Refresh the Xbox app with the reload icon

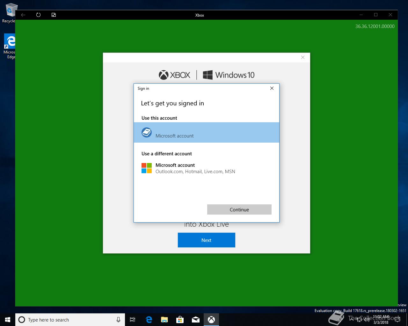coord(38,15)
